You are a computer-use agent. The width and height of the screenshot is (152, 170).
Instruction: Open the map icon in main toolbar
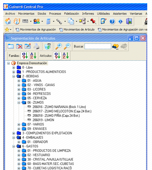pyautogui.click(x=17, y=21)
